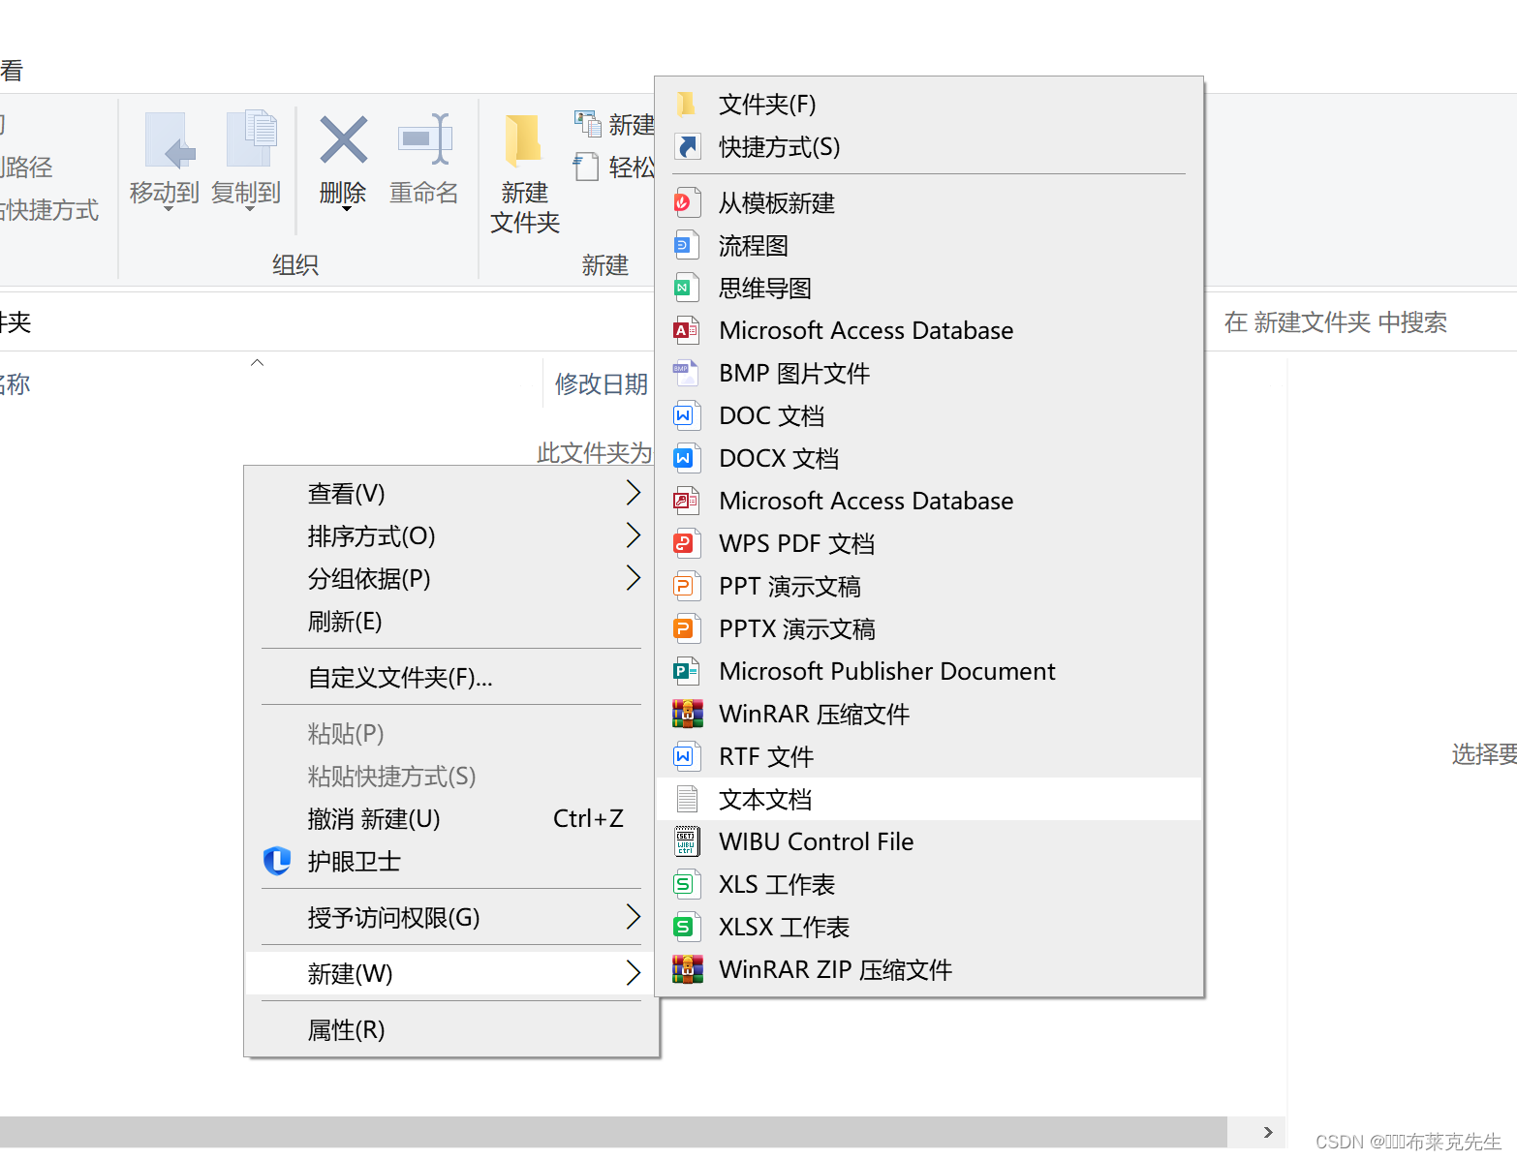Click the Move to (移动到) ribbon icon
The width and height of the screenshot is (1517, 1160).
coord(169,140)
